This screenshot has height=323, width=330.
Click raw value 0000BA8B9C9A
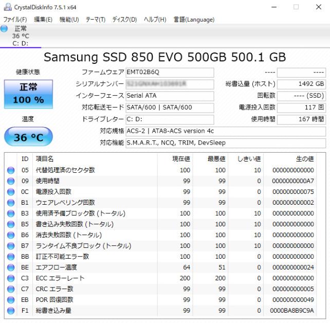tap(292, 311)
